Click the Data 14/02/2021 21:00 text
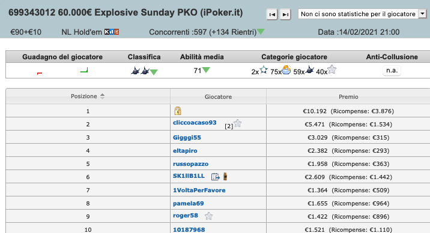 (359, 32)
